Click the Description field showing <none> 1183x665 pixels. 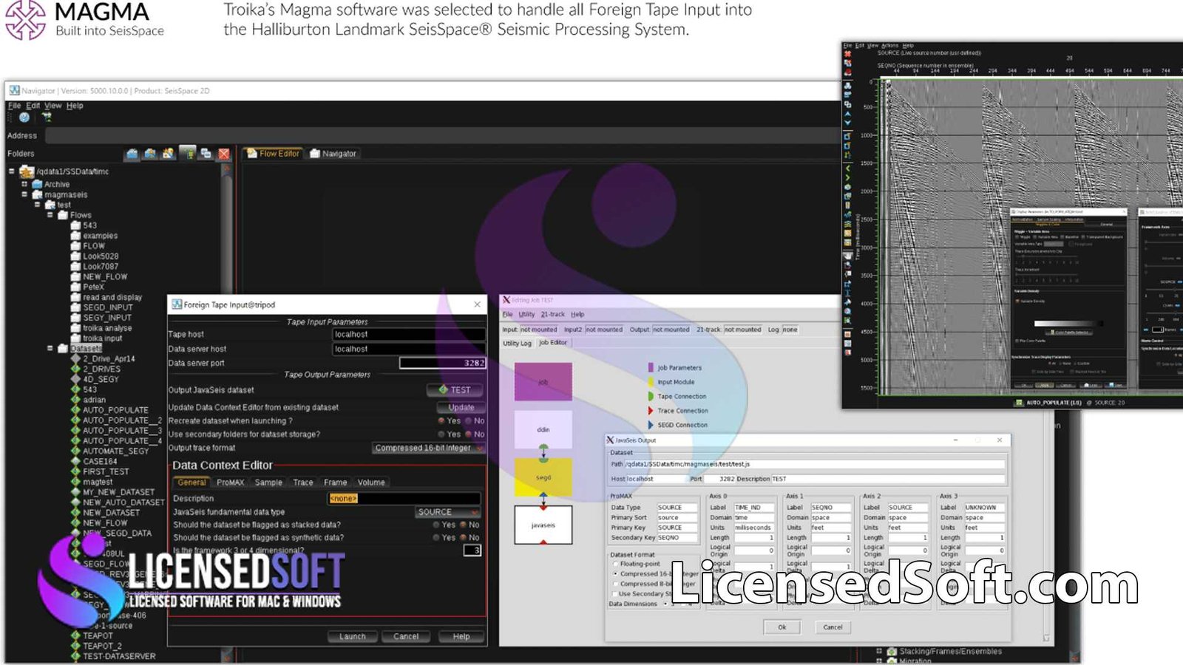[x=404, y=499]
